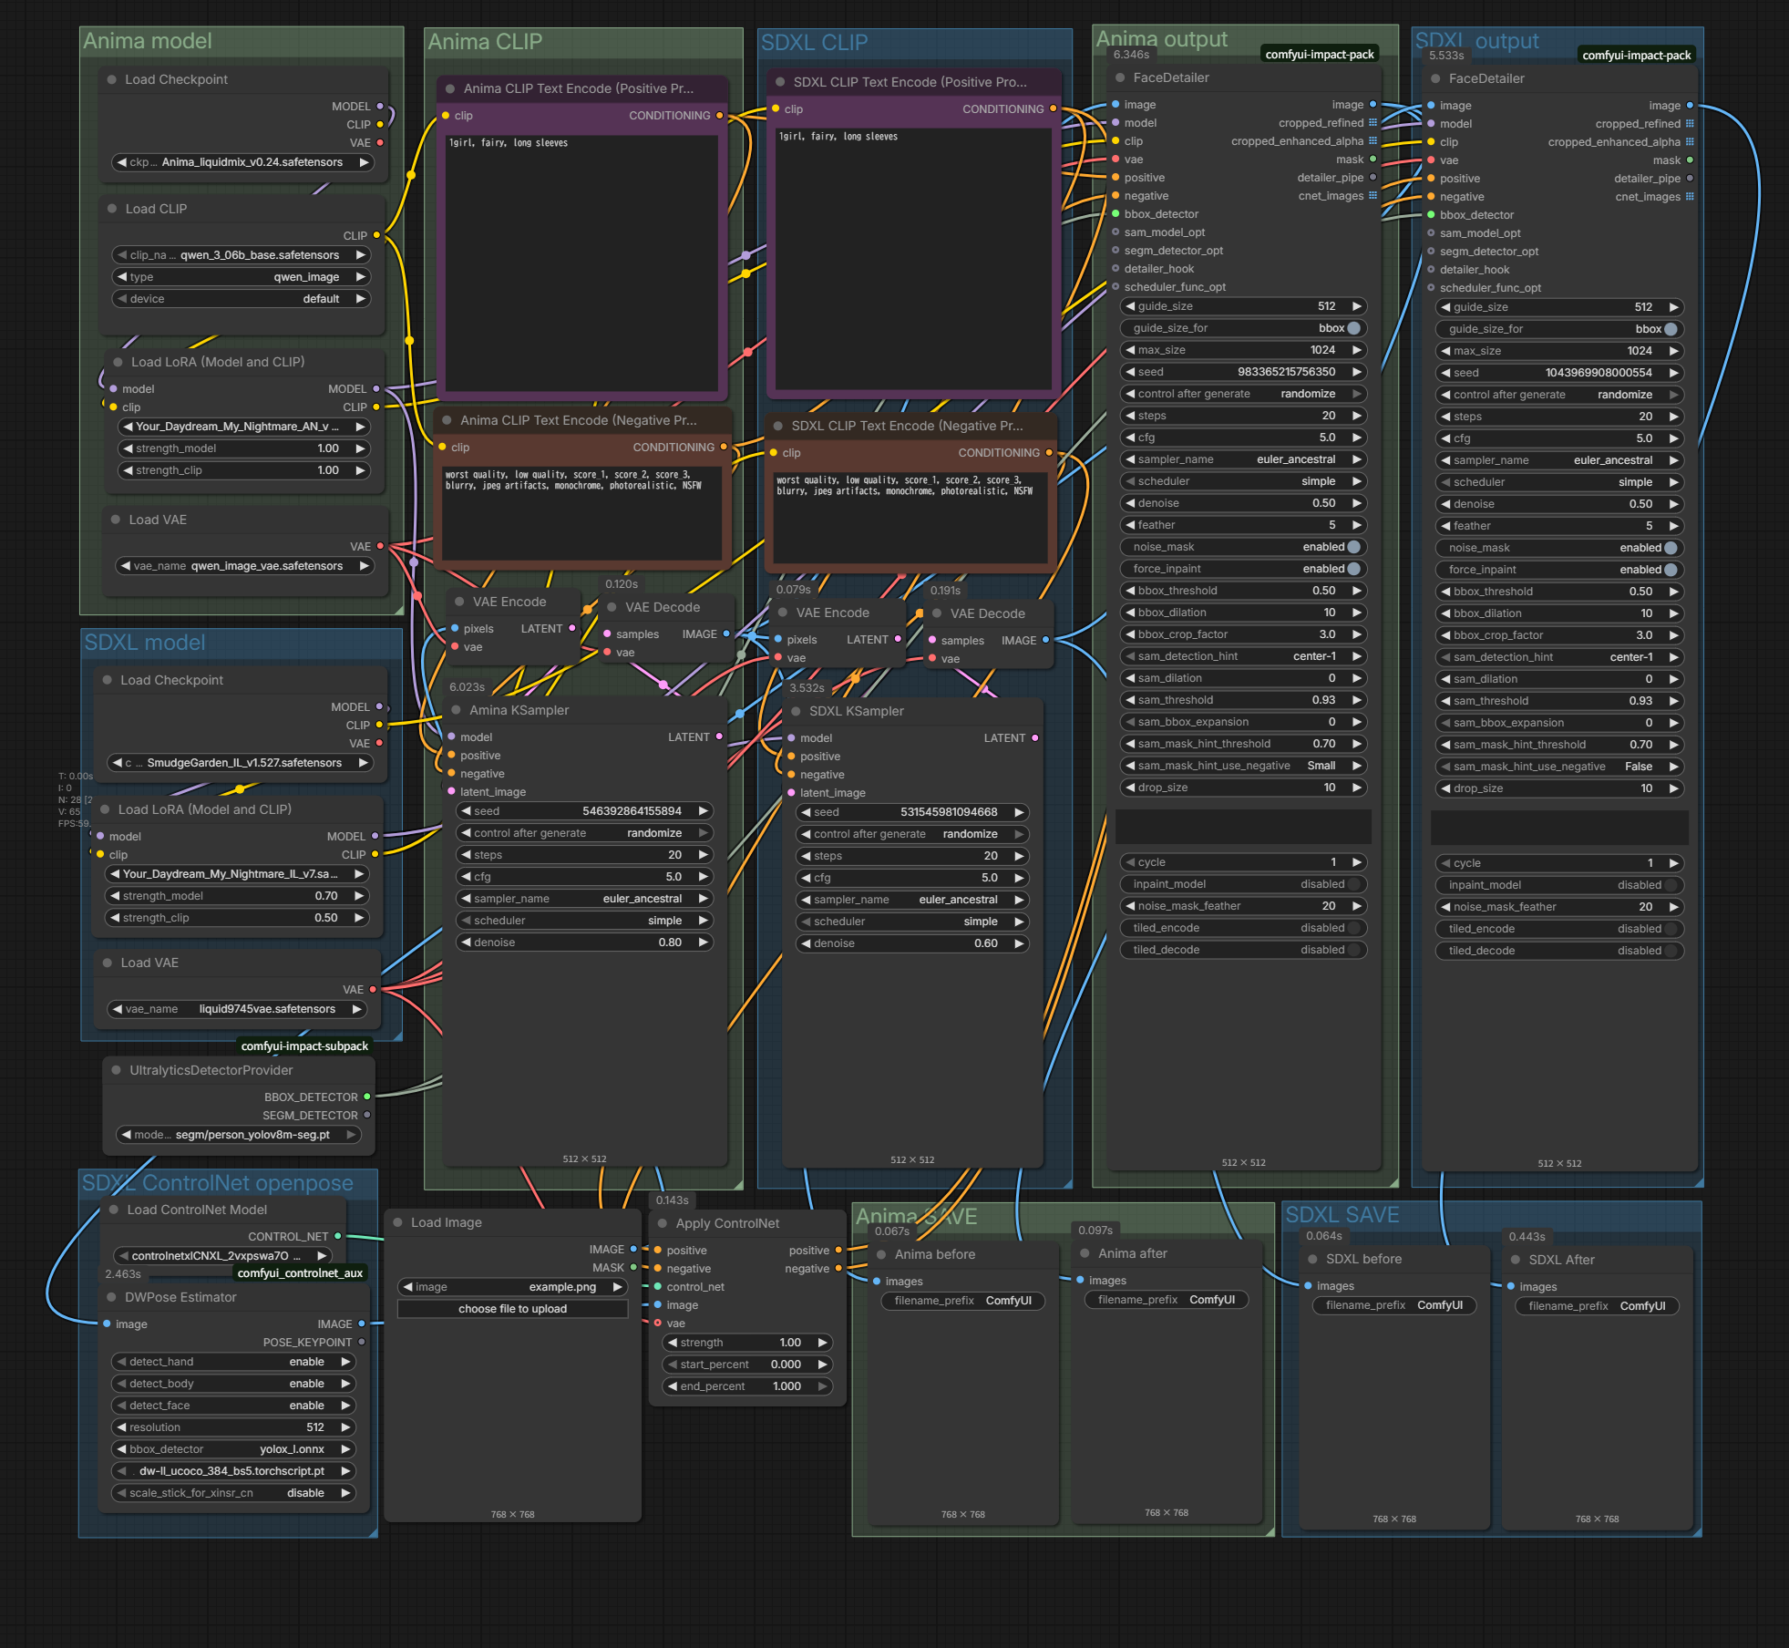Screen dimensions: 1789x1648
Task: Click the comfyui_controlnet_aux badge
Action: pos(300,1273)
